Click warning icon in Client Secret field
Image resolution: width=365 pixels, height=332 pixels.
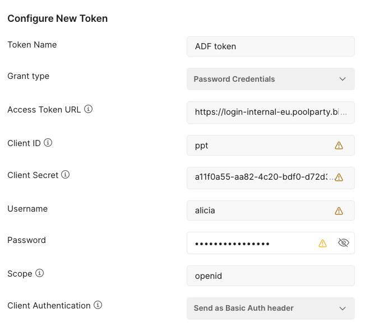339,177
